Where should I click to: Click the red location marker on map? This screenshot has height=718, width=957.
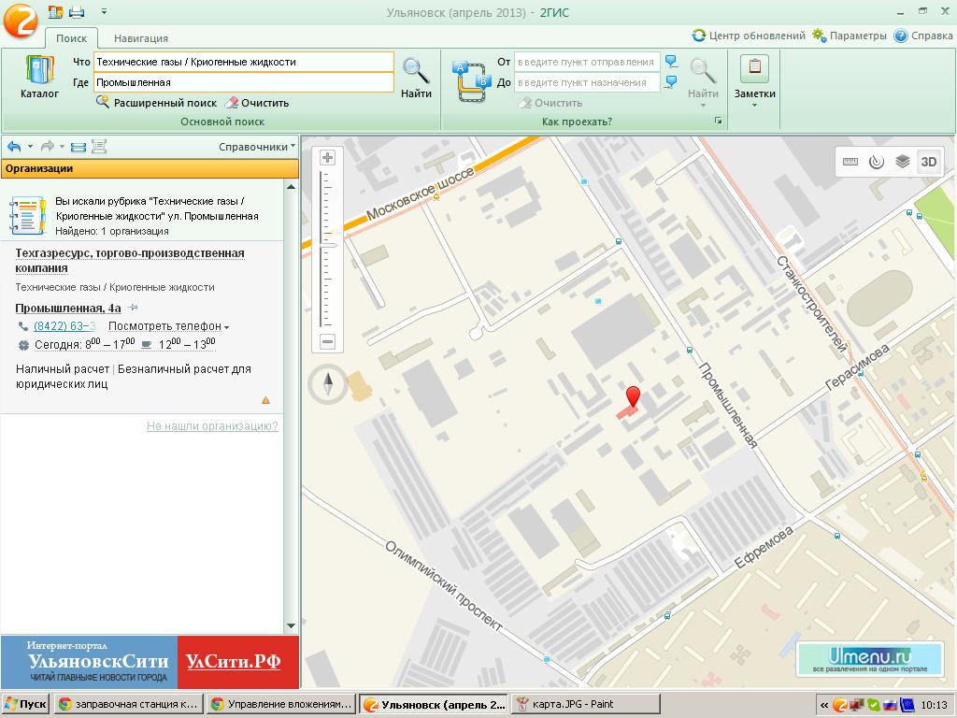[x=633, y=396]
